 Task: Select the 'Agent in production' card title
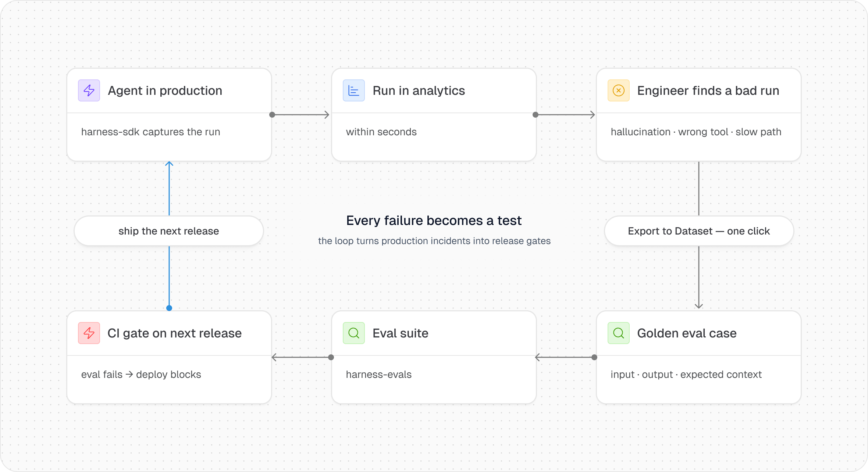click(165, 91)
